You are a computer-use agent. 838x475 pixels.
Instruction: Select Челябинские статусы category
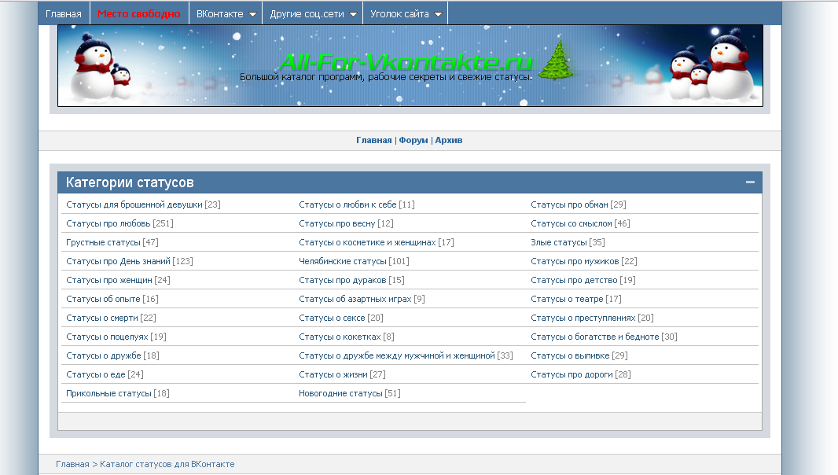(x=342, y=261)
